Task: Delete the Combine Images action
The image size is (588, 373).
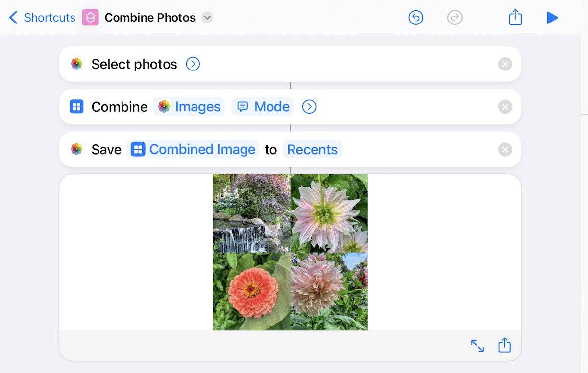Action: pyautogui.click(x=505, y=107)
